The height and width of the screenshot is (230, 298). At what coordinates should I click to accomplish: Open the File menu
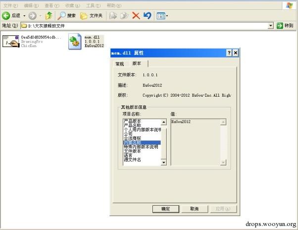click(x=11, y=6)
